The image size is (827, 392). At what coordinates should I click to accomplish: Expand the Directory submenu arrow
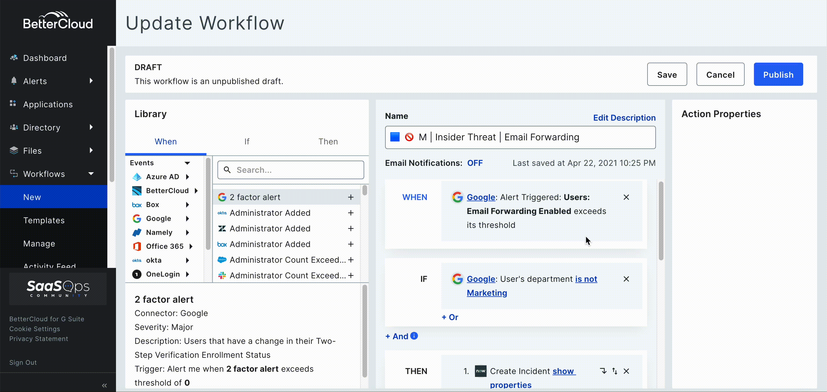[x=91, y=127]
